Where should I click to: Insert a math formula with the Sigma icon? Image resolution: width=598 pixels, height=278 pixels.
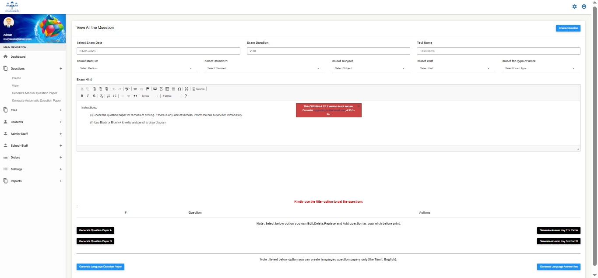point(161,89)
